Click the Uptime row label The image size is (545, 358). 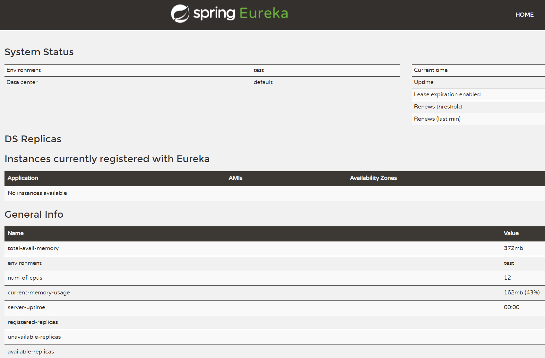pos(424,82)
